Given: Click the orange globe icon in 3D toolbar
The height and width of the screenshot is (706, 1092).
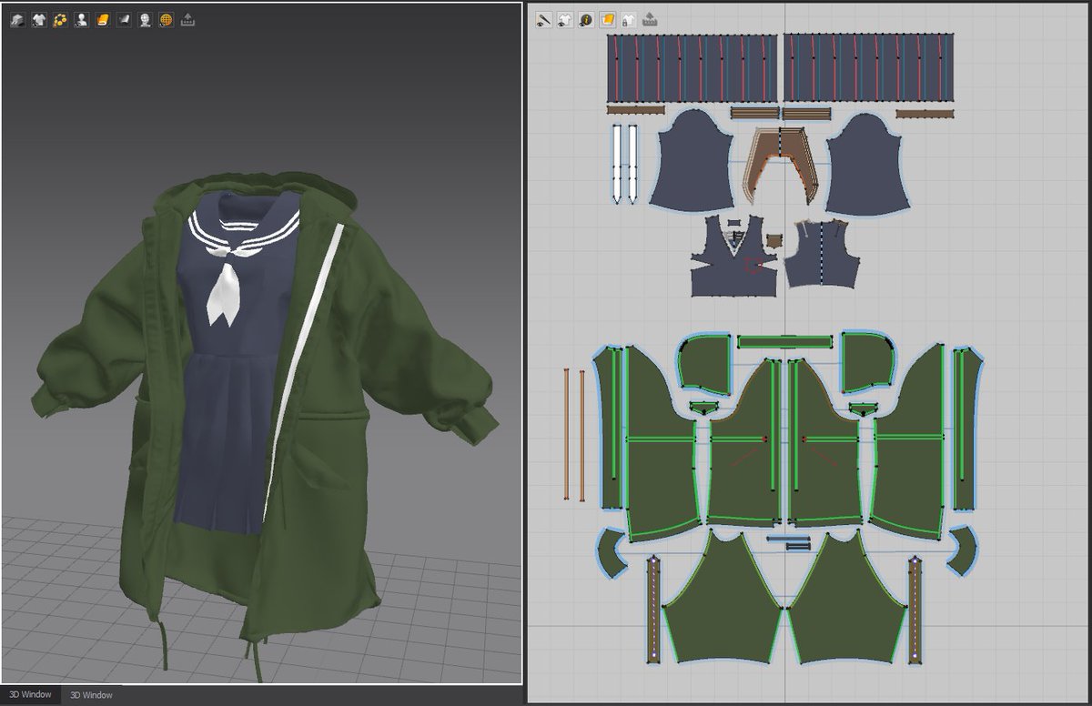Looking at the screenshot, I should (x=167, y=19).
